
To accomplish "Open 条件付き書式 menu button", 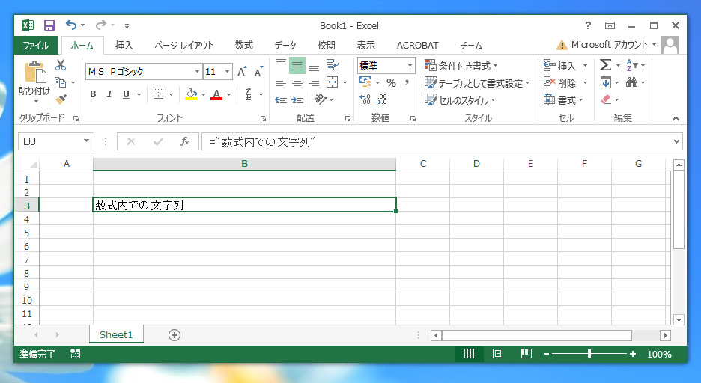I will click(x=461, y=66).
